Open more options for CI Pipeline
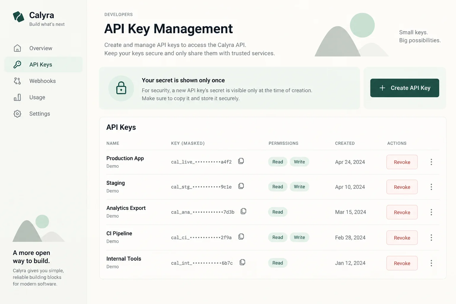Screen dimensions: 456x304 [431, 237]
